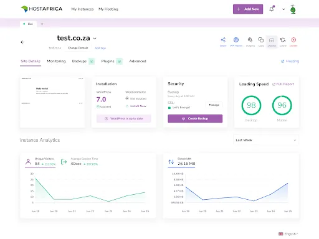Click the Plugins status badge icon

(119, 61)
